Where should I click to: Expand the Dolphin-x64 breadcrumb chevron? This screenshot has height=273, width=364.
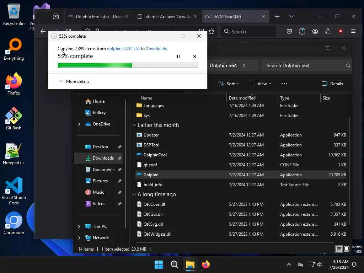point(244,65)
